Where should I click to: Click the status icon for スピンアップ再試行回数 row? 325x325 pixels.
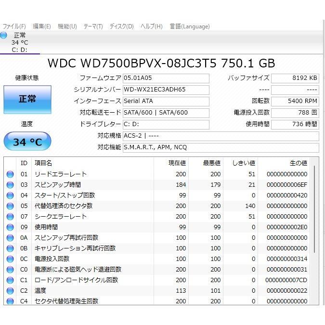[10, 238]
